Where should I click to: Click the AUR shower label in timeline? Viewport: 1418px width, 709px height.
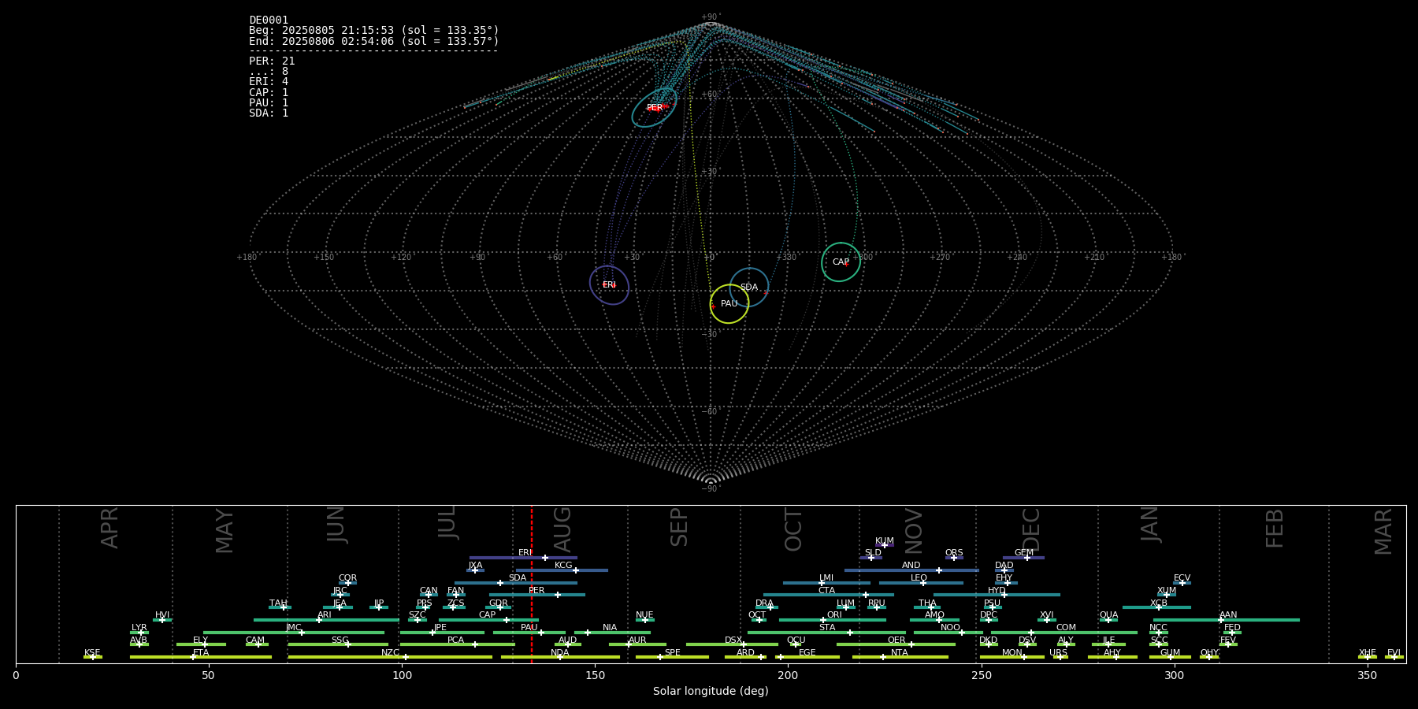(637, 640)
